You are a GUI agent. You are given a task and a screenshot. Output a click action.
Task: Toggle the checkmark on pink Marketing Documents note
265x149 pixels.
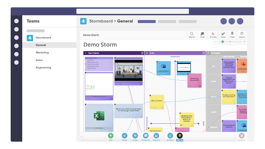pos(200,86)
